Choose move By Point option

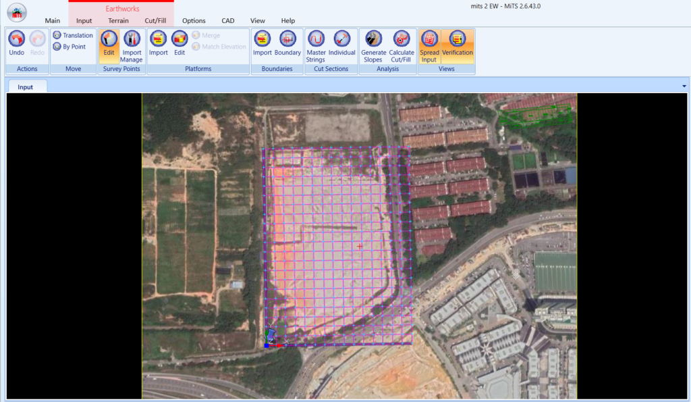pyautogui.click(x=70, y=47)
